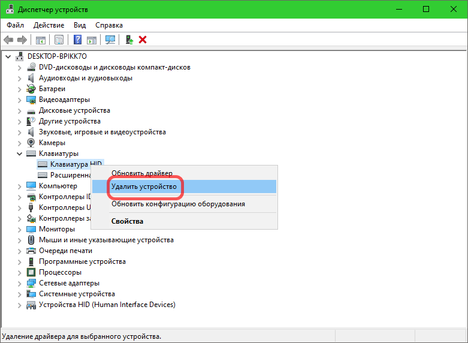Click the red X uninstall device toolbar icon
468x343 pixels.
[143, 40]
